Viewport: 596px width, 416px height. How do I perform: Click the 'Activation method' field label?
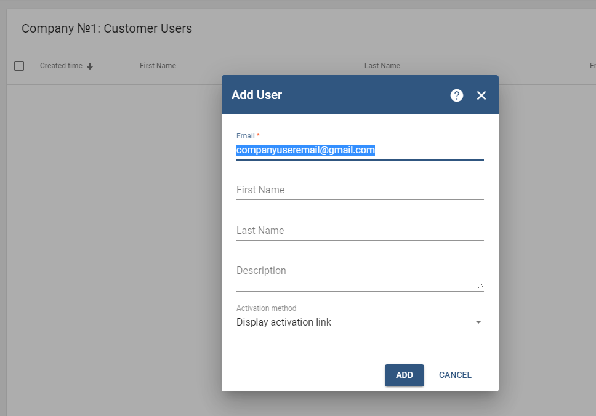266,308
